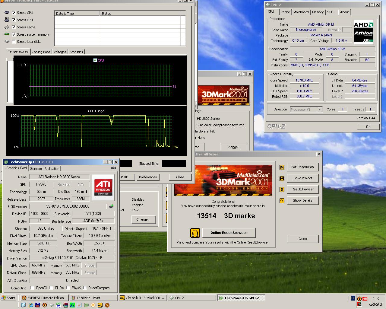Click GPU-Z screenshot camera icon
The image size is (386, 309).
click(x=113, y=168)
